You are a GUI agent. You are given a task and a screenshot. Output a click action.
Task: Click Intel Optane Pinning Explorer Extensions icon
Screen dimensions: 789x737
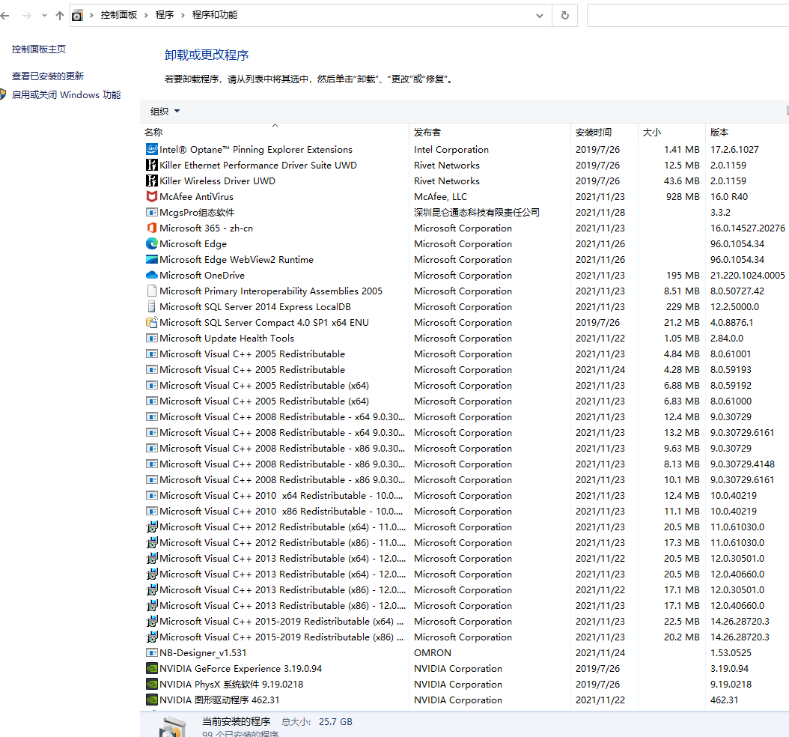[x=151, y=149]
